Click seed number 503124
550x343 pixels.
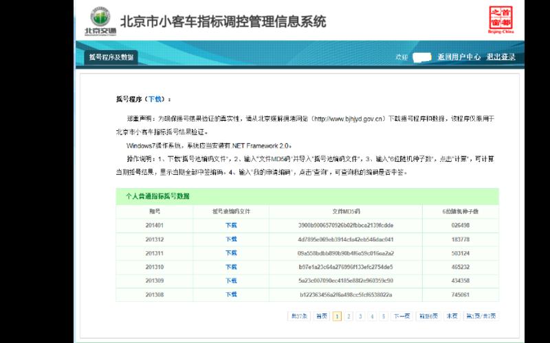pyautogui.click(x=460, y=253)
